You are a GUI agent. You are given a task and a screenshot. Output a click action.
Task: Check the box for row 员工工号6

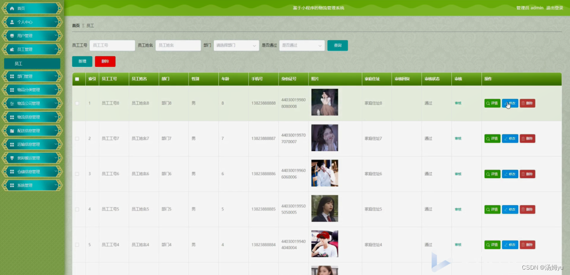77,174
